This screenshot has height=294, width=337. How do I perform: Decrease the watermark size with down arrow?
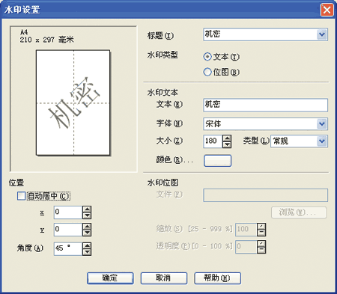[x=227, y=144]
